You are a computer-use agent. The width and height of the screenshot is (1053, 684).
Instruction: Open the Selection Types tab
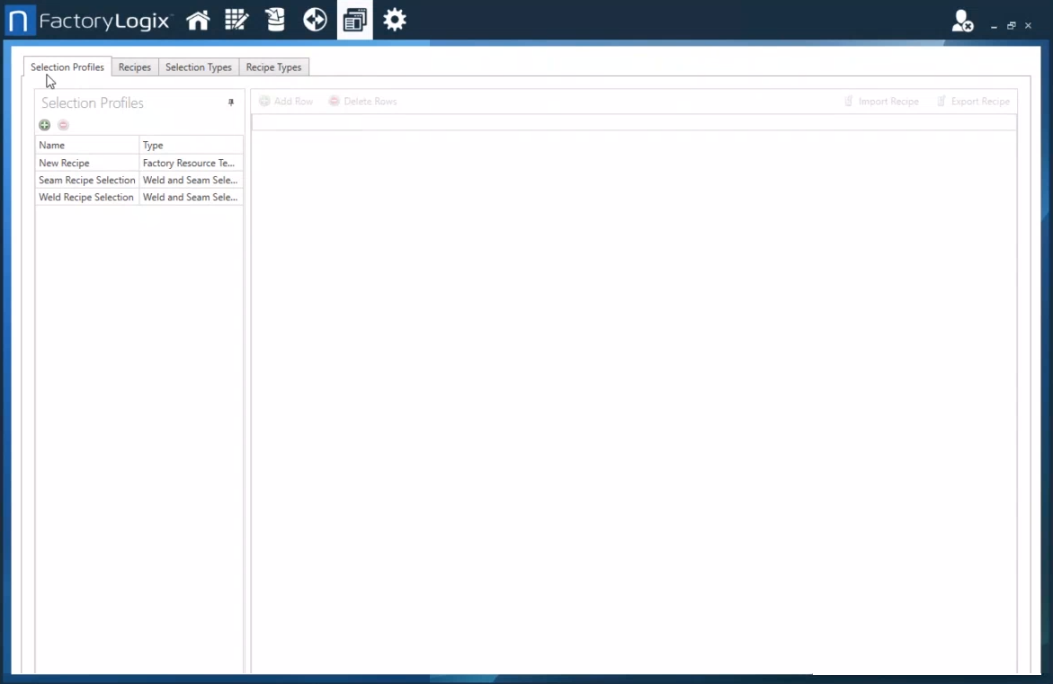(198, 67)
